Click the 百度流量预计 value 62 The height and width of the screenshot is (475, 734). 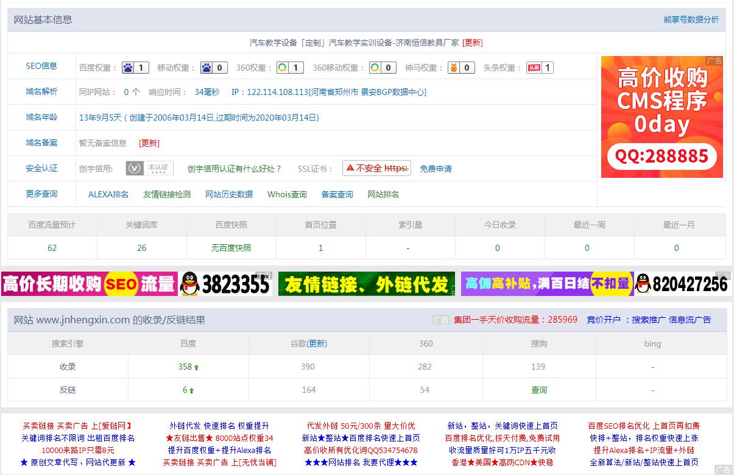tap(52, 248)
